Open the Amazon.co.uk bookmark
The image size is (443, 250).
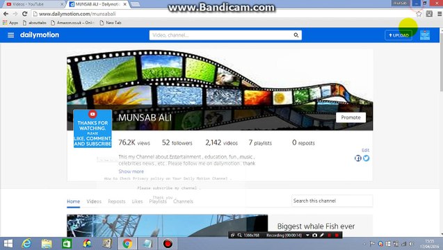(72, 23)
